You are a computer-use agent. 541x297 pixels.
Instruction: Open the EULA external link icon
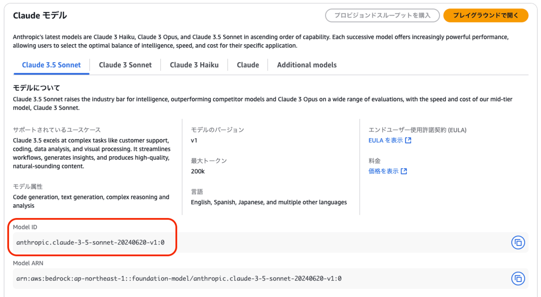pos(408,140)
